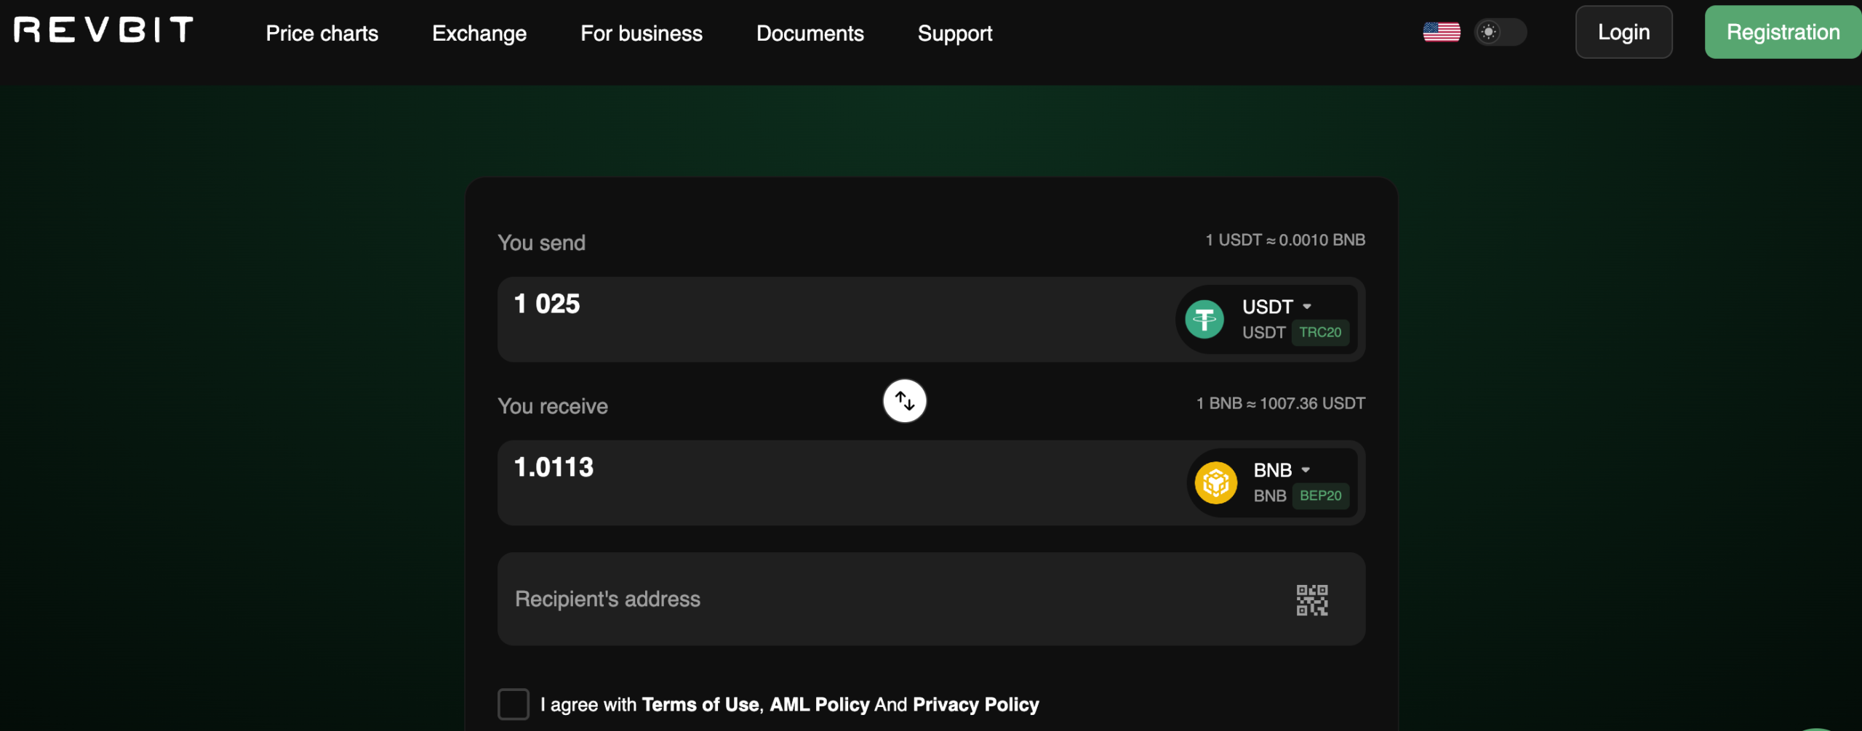
Task: Open the Terms of Use link
Action: [x=700, y=705]
